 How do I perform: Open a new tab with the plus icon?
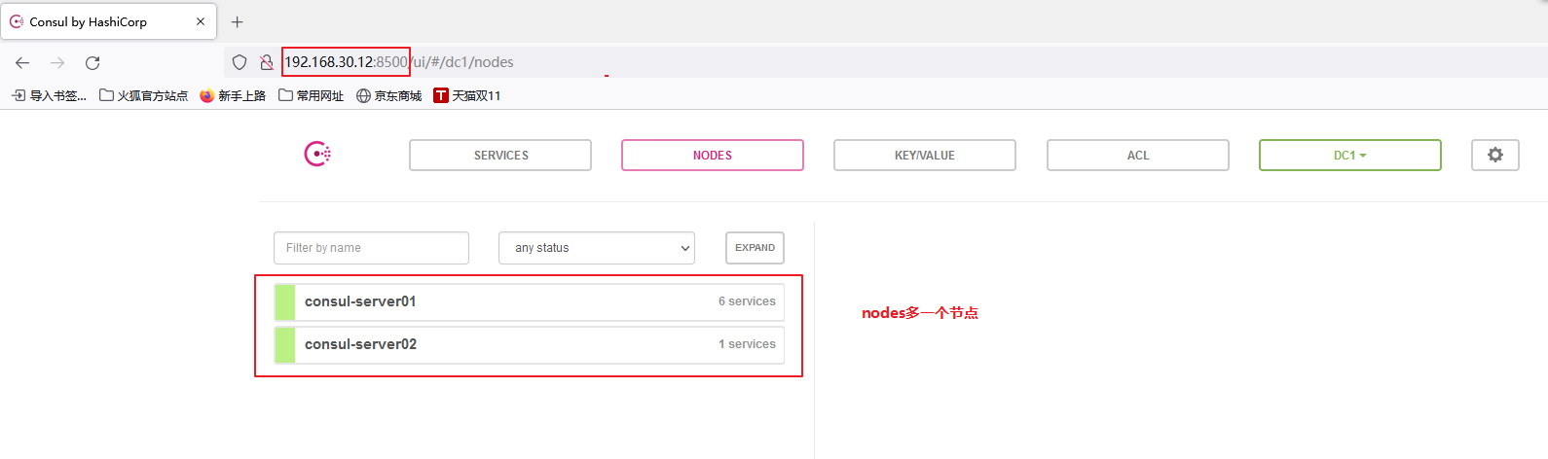tap(237, 21)
